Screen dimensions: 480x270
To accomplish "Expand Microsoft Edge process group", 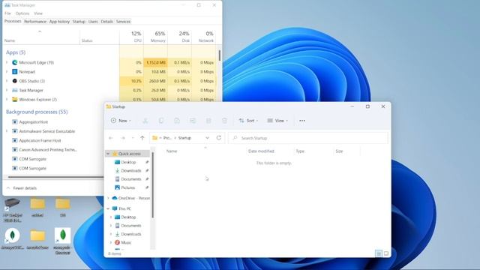I will [7, 62].
